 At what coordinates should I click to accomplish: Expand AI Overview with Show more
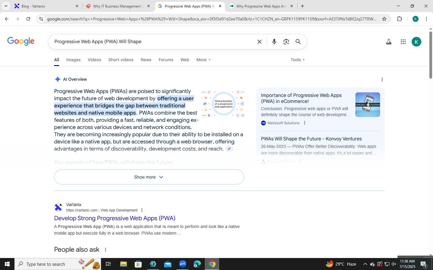point(149,177)
